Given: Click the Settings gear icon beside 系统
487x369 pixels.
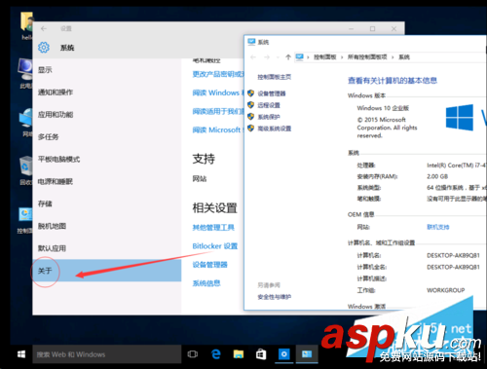Looking at the screenshot, I should click(x=44, y=48).
